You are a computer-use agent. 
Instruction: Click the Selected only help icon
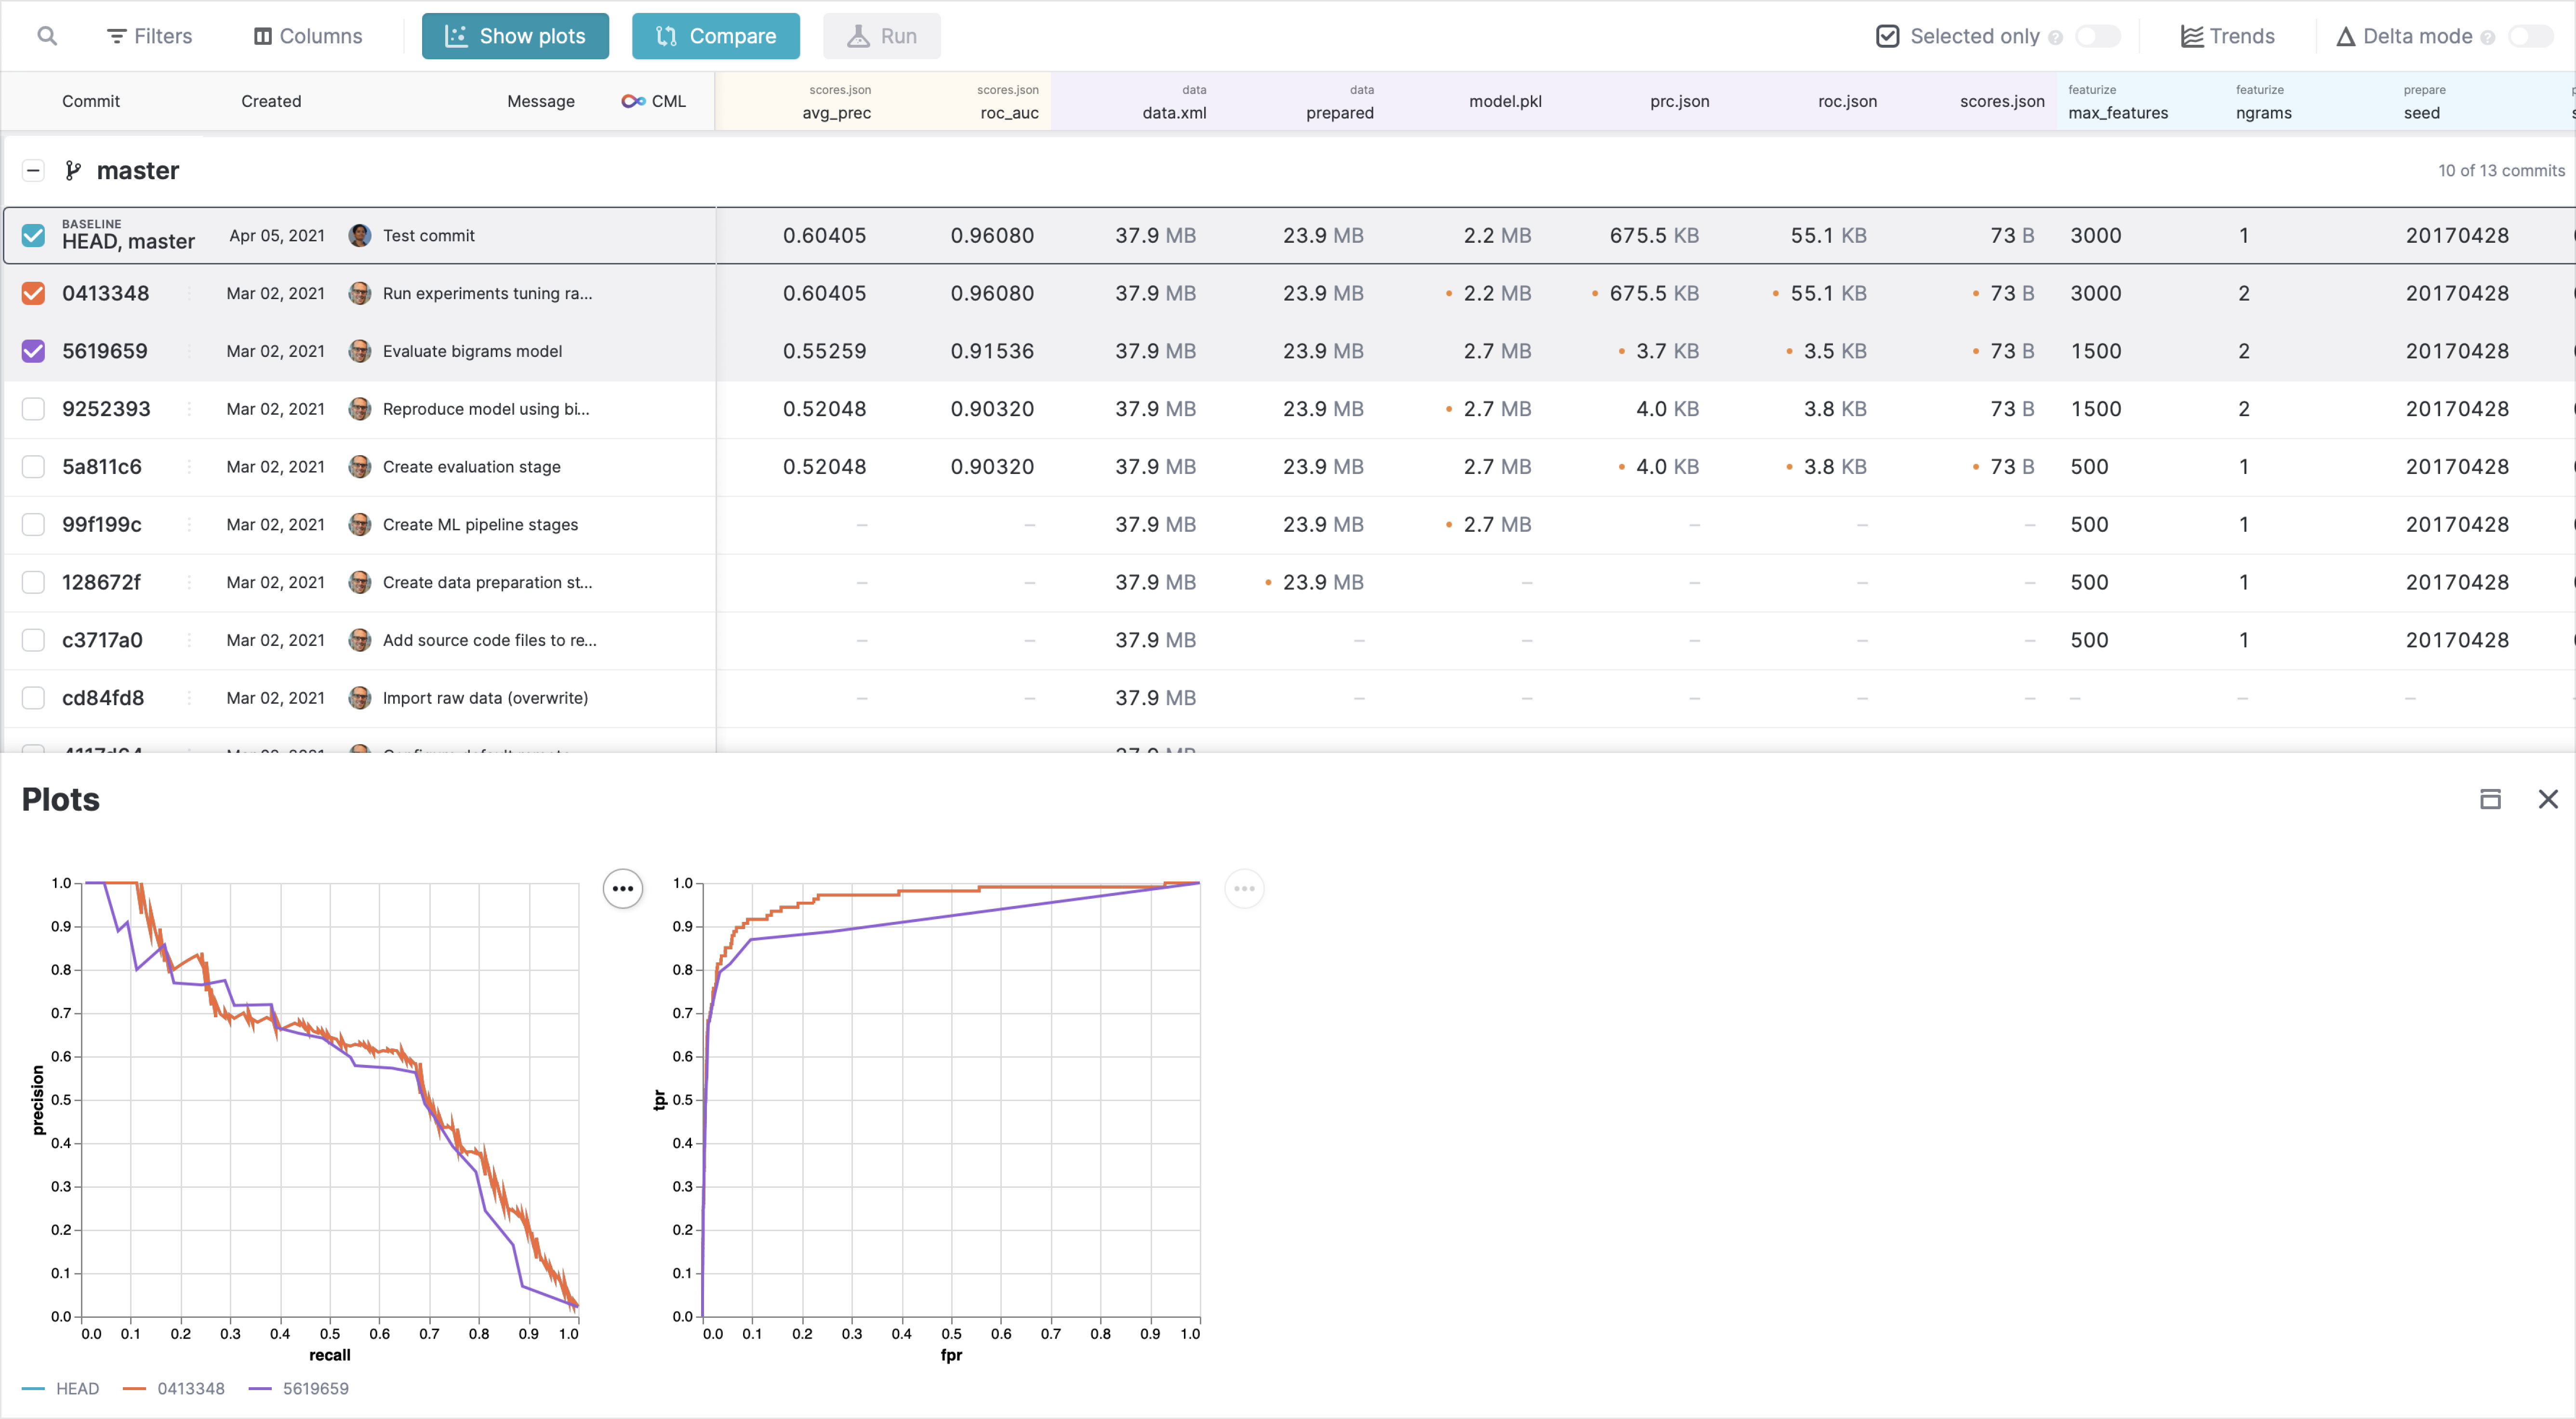(2055, 38)
